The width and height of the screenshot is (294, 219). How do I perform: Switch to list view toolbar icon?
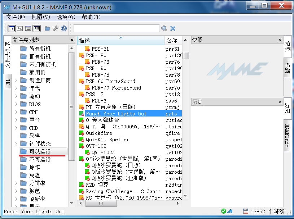click(28, 28)
